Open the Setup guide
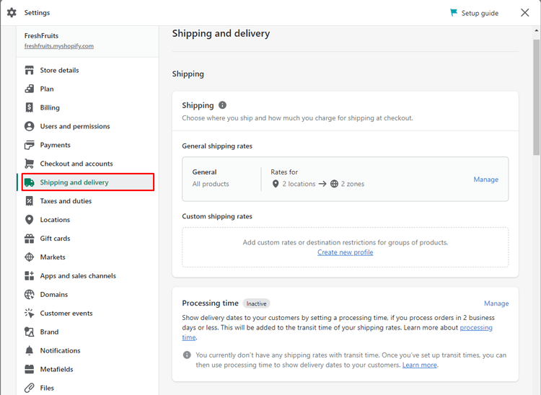The height and width of the screenshot is (395, 541). click(x=475, y=13)
